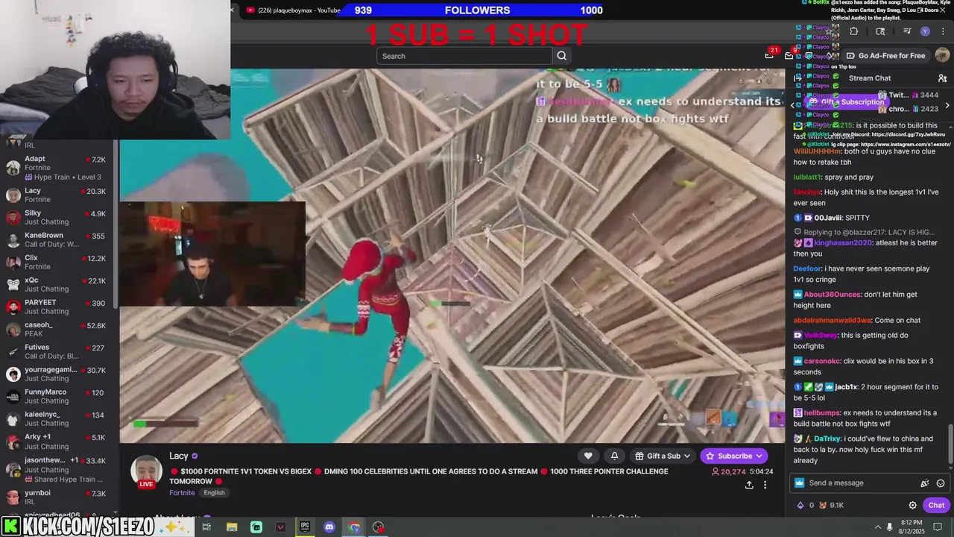Open the Chrome three-dot menu

coord(944,31)
